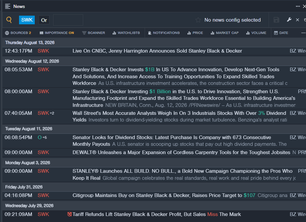Select the SWK ticker filter chip
Viewport: 306px width, 222px height.
(x=27, y=20)
